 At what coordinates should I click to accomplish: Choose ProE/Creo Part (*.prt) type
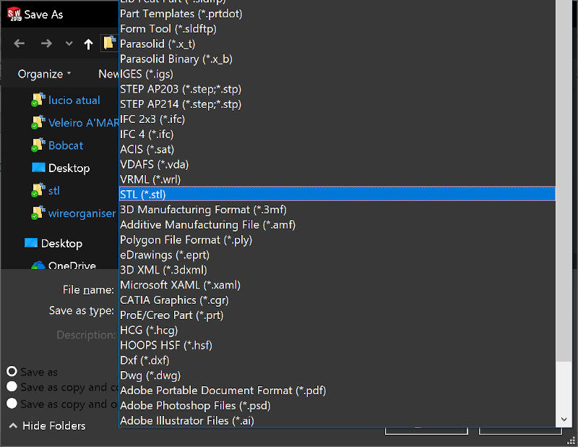(x=337, y=315)
